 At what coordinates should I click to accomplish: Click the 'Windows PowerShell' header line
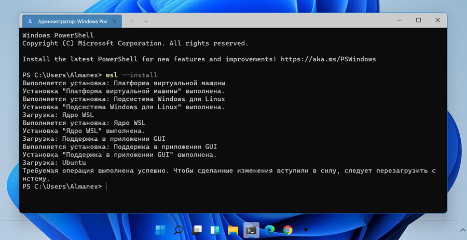coord(58,35)
